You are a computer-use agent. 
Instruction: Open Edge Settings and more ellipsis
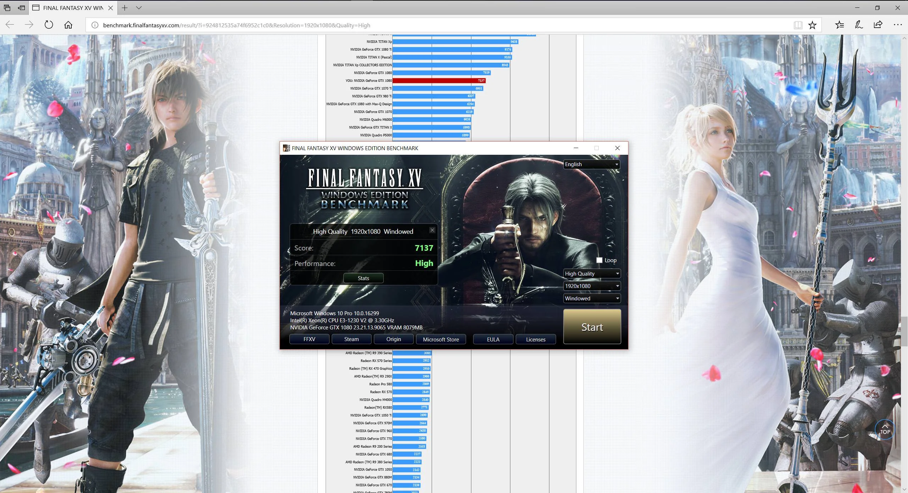[x=898, y=25]
